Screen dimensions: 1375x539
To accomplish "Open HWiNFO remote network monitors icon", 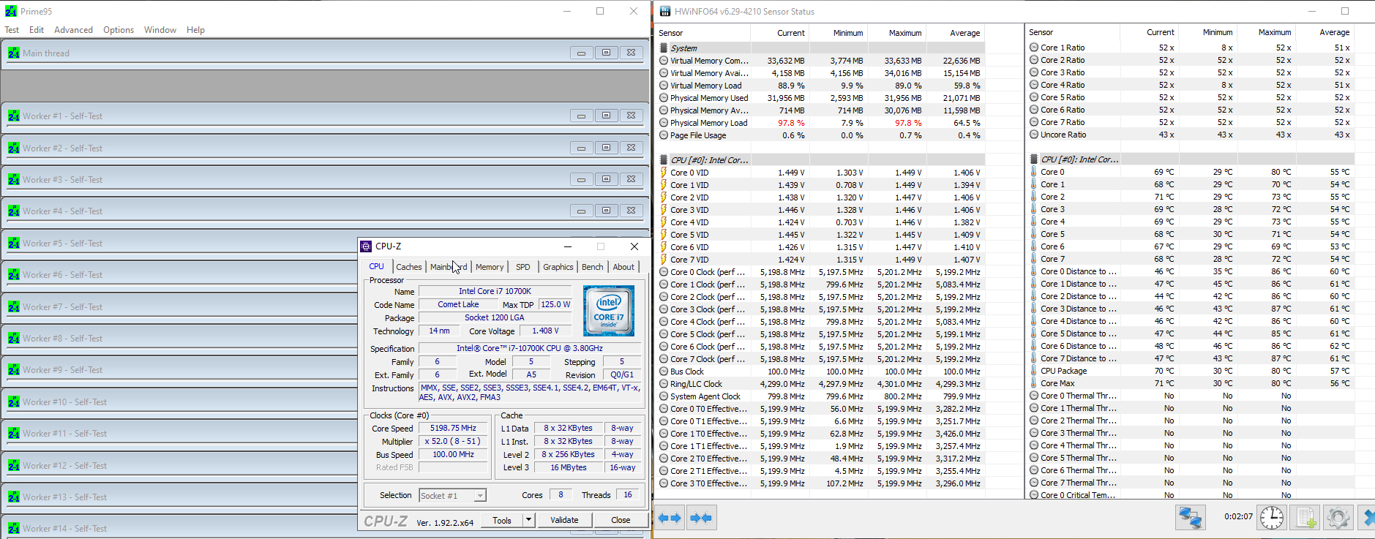I will [x=1191, y=518].
